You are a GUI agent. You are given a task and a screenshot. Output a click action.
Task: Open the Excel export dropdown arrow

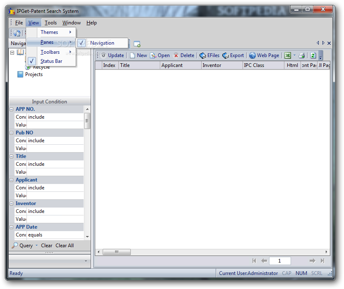294,55
